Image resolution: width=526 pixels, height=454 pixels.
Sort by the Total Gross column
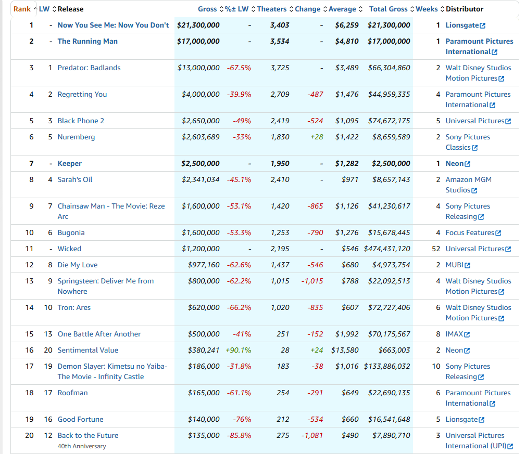(x=389, y=9)
